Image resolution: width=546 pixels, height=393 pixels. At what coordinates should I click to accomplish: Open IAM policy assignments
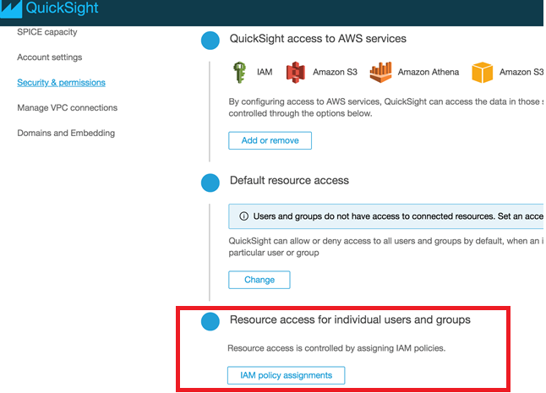click(x=286, y=375)
